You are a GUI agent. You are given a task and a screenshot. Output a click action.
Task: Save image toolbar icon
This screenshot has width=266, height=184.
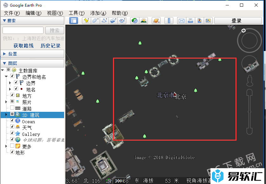(208, 21)
